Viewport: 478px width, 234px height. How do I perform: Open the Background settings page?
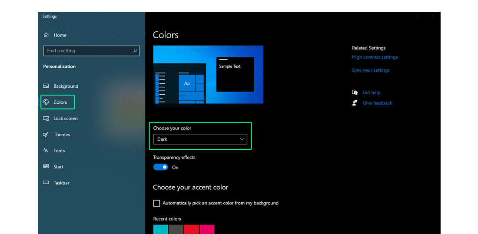pyautogui.click(x=66, y=86)
